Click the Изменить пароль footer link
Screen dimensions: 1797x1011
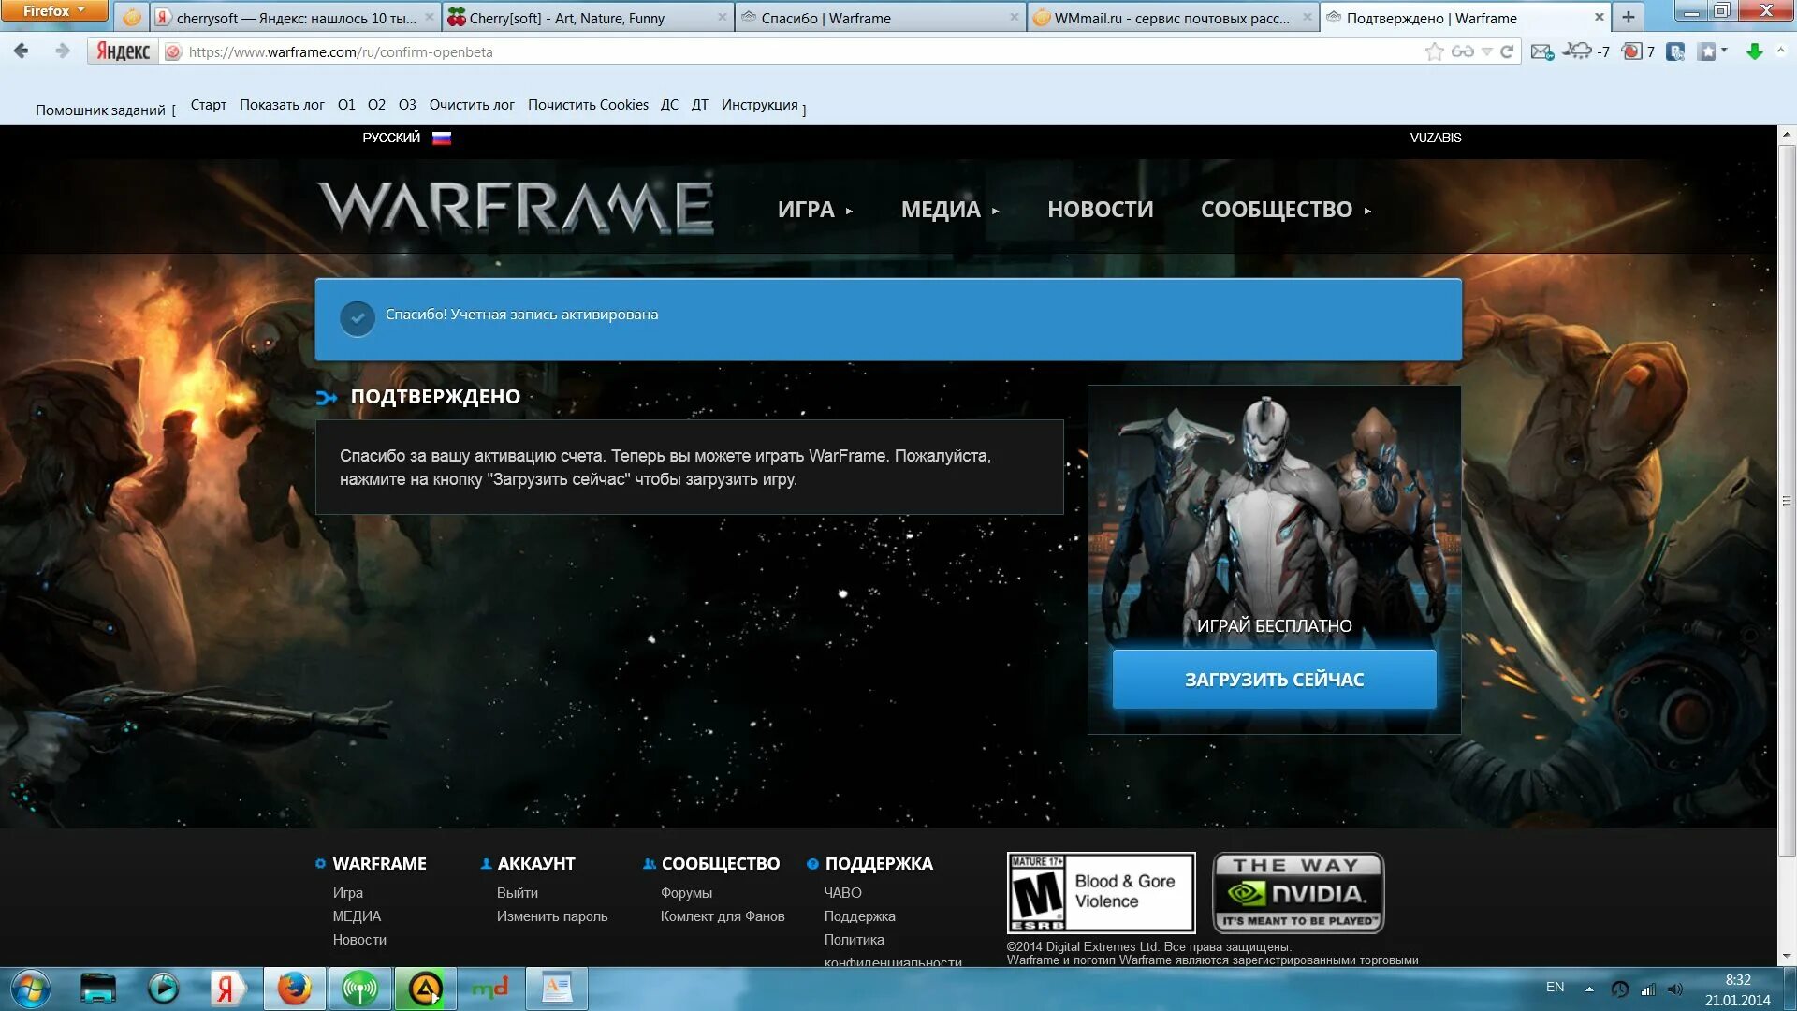(551, 916)
